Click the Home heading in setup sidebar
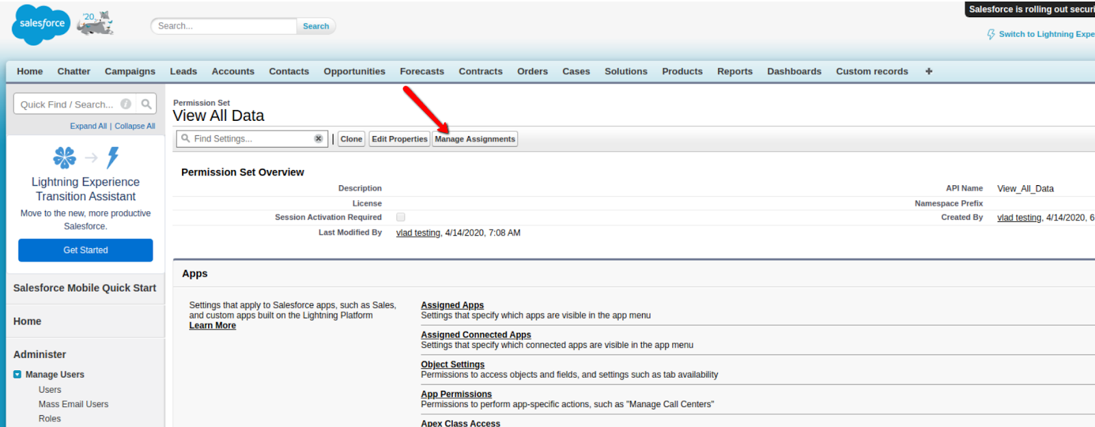This screenshot has height=427, width=1095. point(27,321)
